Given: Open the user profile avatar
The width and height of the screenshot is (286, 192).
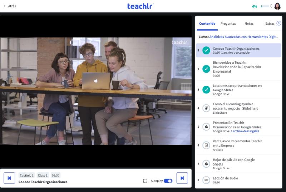Looking at the screenshot, I should (277, 6).
